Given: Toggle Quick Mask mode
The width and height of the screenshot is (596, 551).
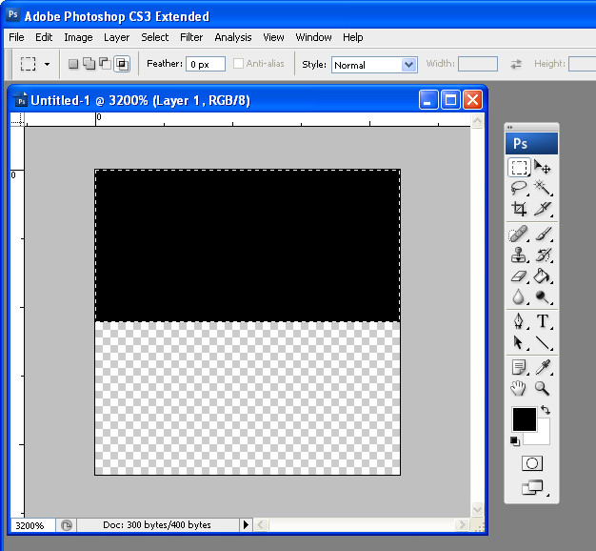Looking at the screenshot, I should (x=532, y=463).
